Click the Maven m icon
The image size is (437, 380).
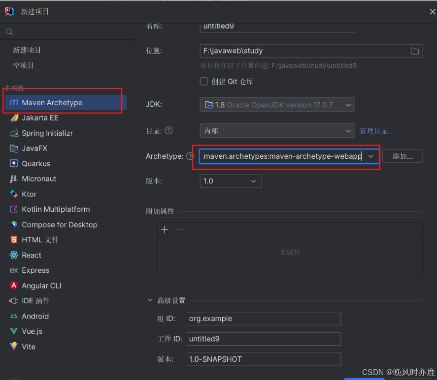(x=14, y=103)
